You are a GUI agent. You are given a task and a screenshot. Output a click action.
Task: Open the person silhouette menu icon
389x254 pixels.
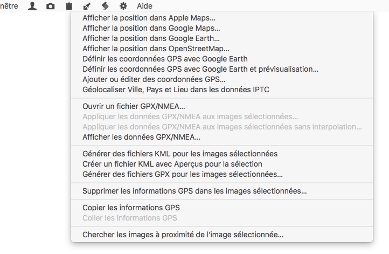pos(32,6)
